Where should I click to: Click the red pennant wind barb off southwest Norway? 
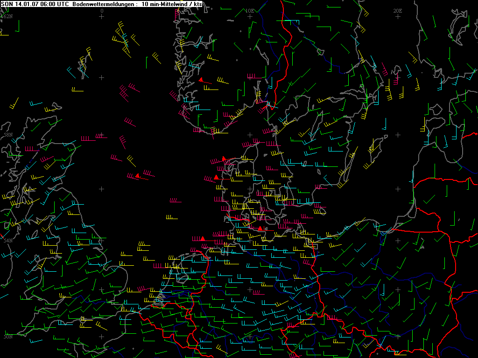[201, 80]
